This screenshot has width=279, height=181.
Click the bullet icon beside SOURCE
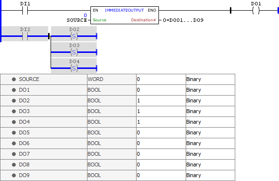[14, 79]
